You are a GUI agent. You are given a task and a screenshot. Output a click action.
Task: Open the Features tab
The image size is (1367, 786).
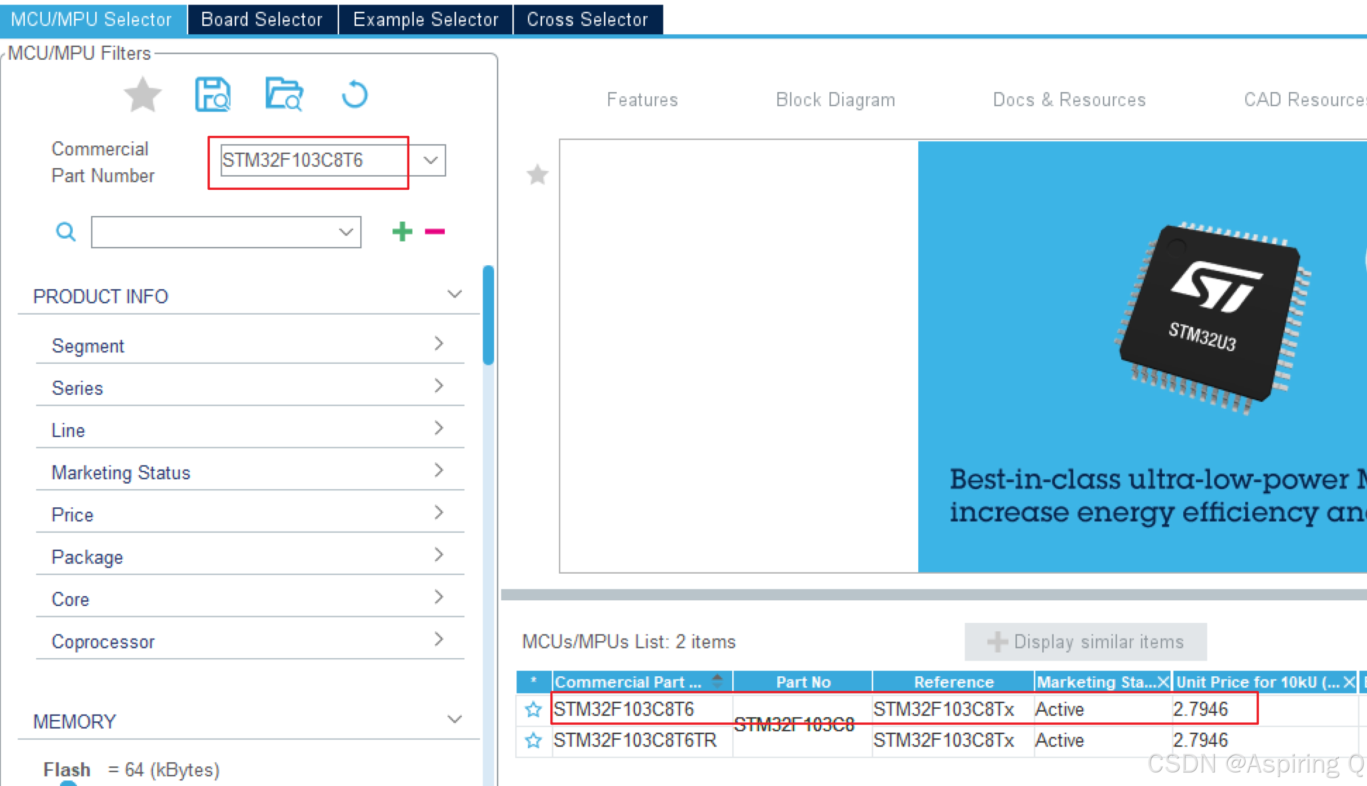pyautogui.click(x=642, y=100)
